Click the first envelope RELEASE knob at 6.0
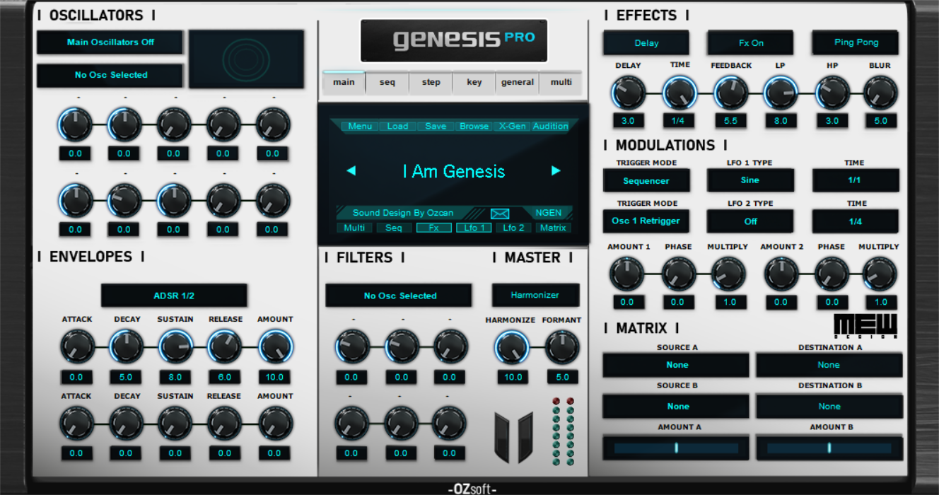 pyautogui.click(x=224, y=346)
